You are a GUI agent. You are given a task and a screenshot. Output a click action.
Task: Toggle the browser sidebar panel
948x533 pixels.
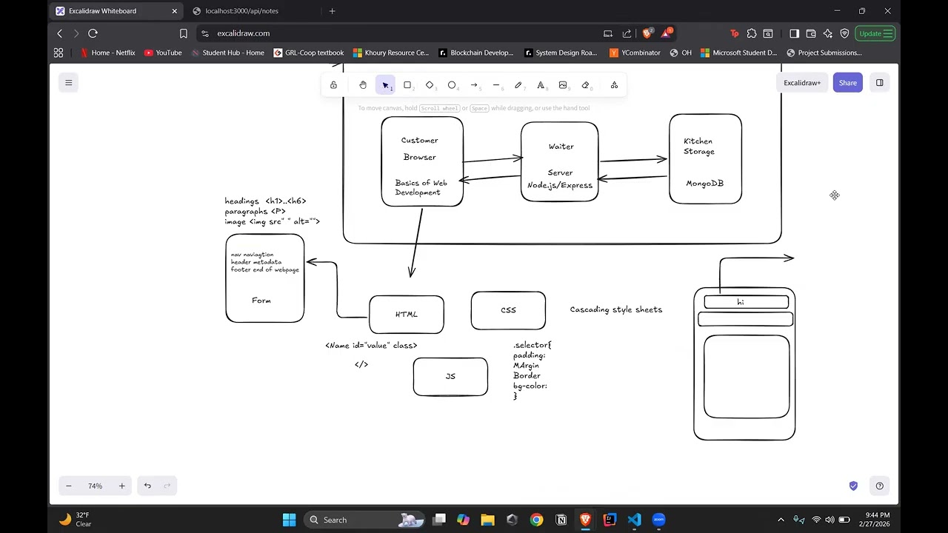pyautogui.click(x=794, y=33)
